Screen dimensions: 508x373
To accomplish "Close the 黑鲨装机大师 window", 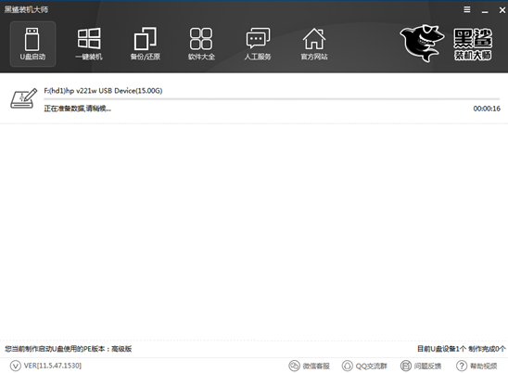I will click(x=502, y=10).
